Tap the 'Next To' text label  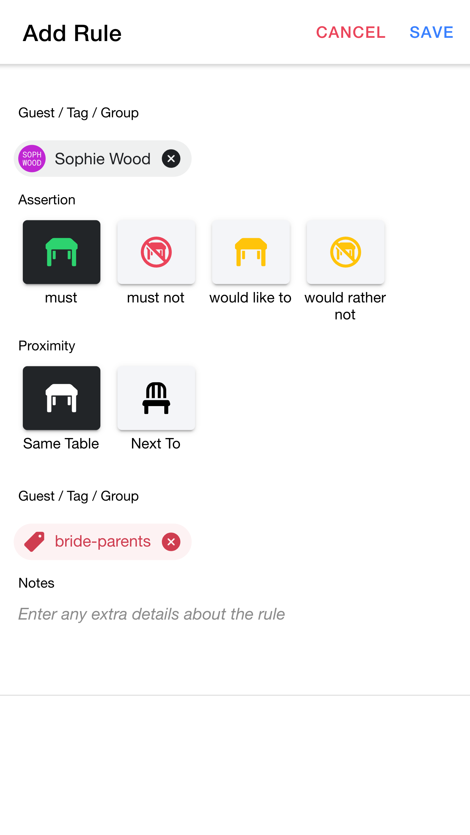tap(156, 444)
